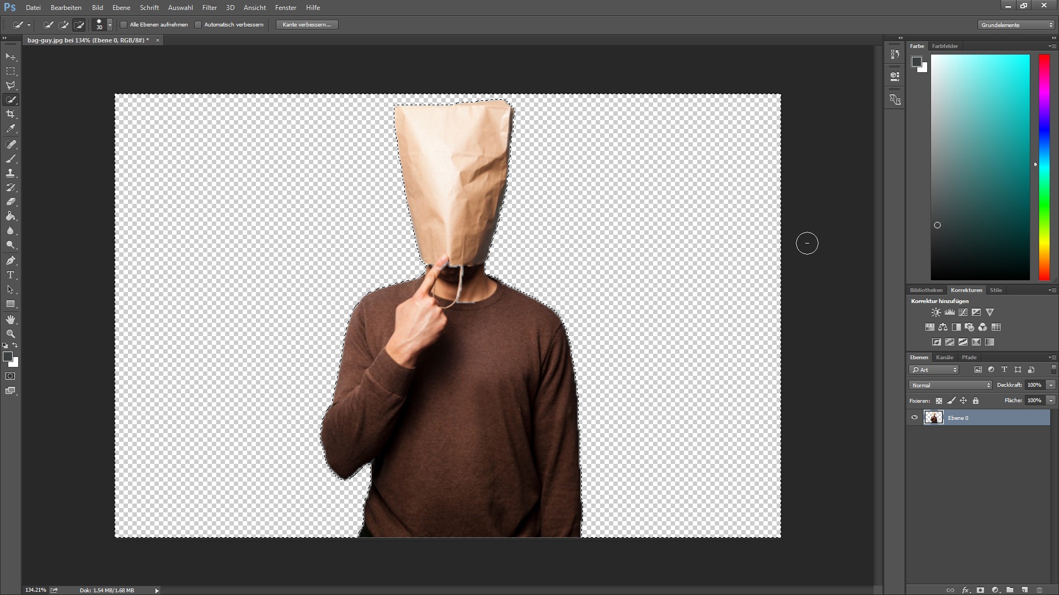The height and width of the screenshot is (595, 1059).
Task: Select the Zoom tool in toolbar
Action: click(10, 334)
